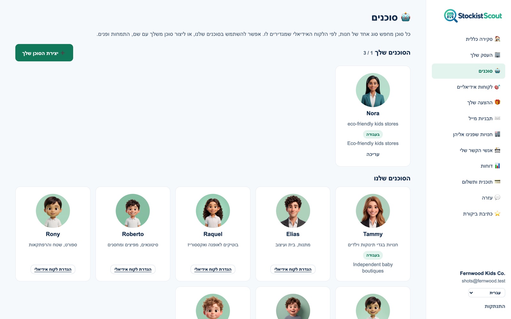
Task: Click the דוחות bar chart icon
Action: (497, 166)
